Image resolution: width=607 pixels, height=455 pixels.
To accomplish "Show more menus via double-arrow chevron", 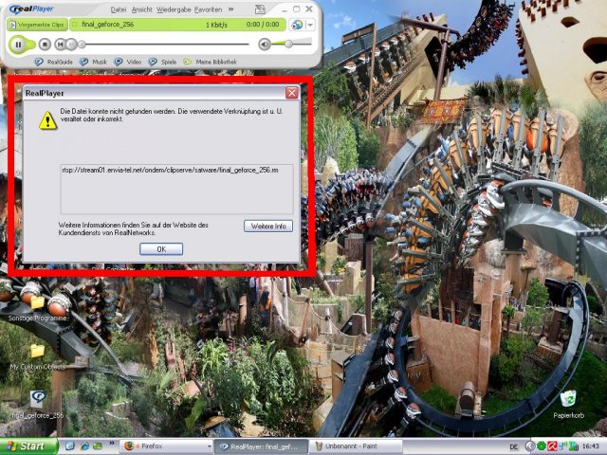I will point(230,9).
